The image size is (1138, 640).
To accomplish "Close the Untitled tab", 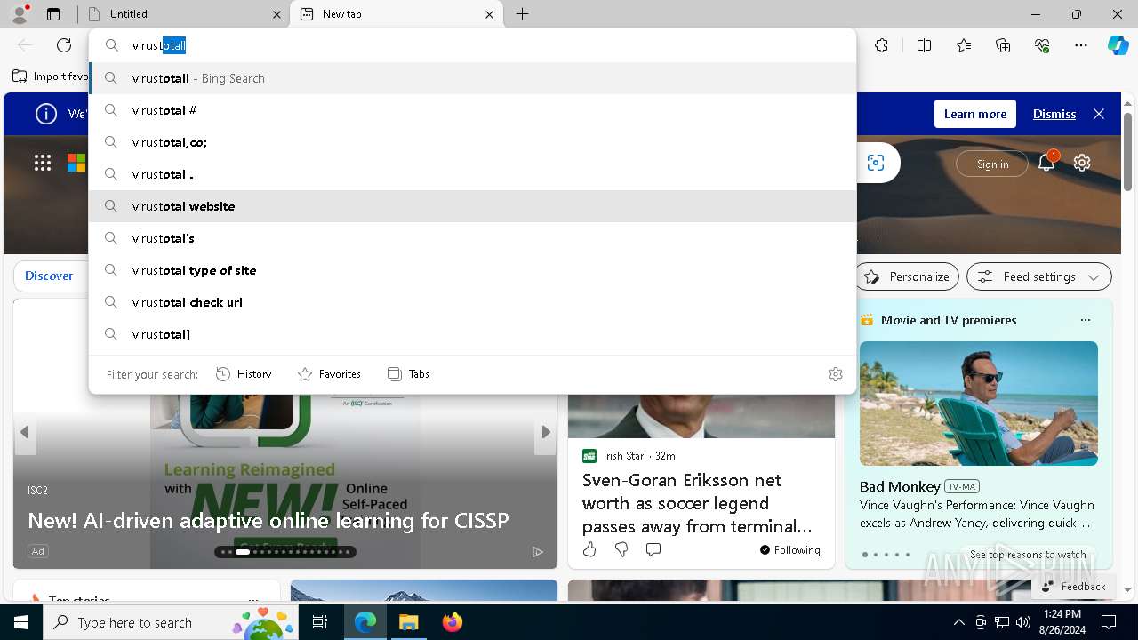I will point(276,14).
